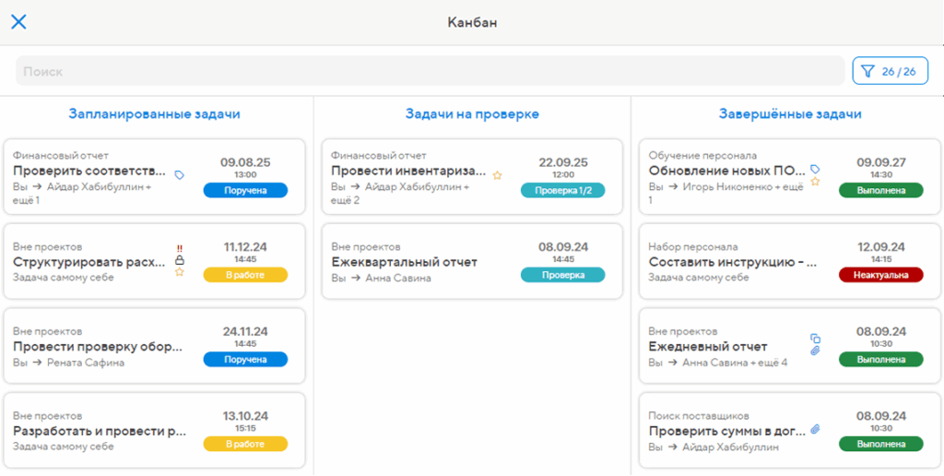Click assignee Рената Сафина

[86, 363]
